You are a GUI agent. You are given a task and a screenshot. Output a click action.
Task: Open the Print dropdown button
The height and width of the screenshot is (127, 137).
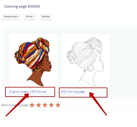click(x=30, y=16)
